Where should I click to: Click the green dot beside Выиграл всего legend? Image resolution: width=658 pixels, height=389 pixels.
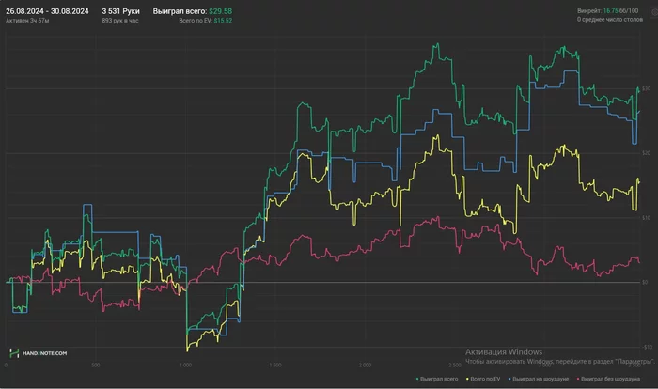click(x=416, y=379)
